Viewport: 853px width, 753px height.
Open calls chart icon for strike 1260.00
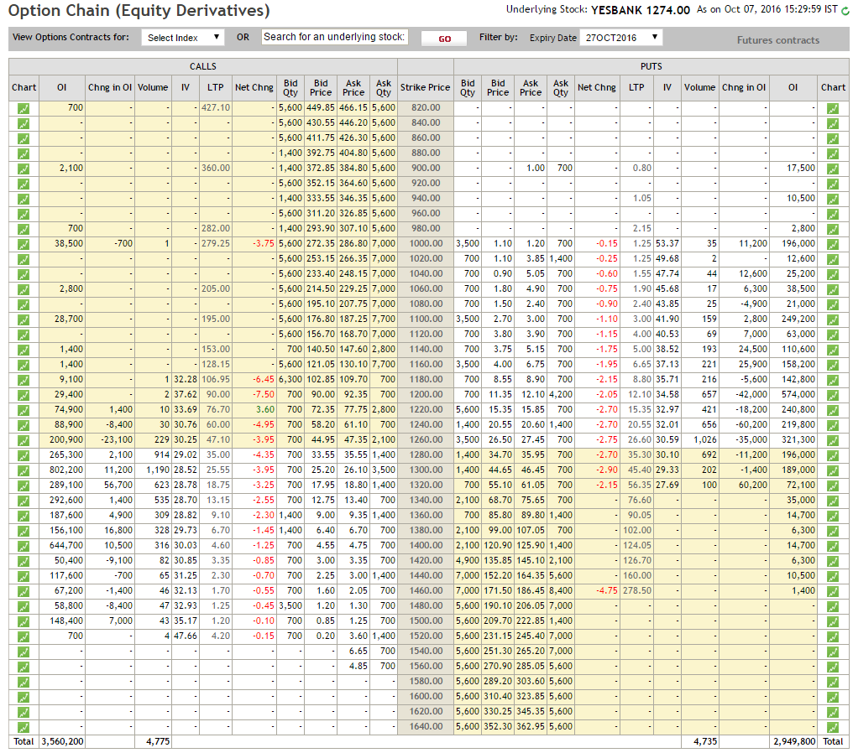[x=24, y=440]
